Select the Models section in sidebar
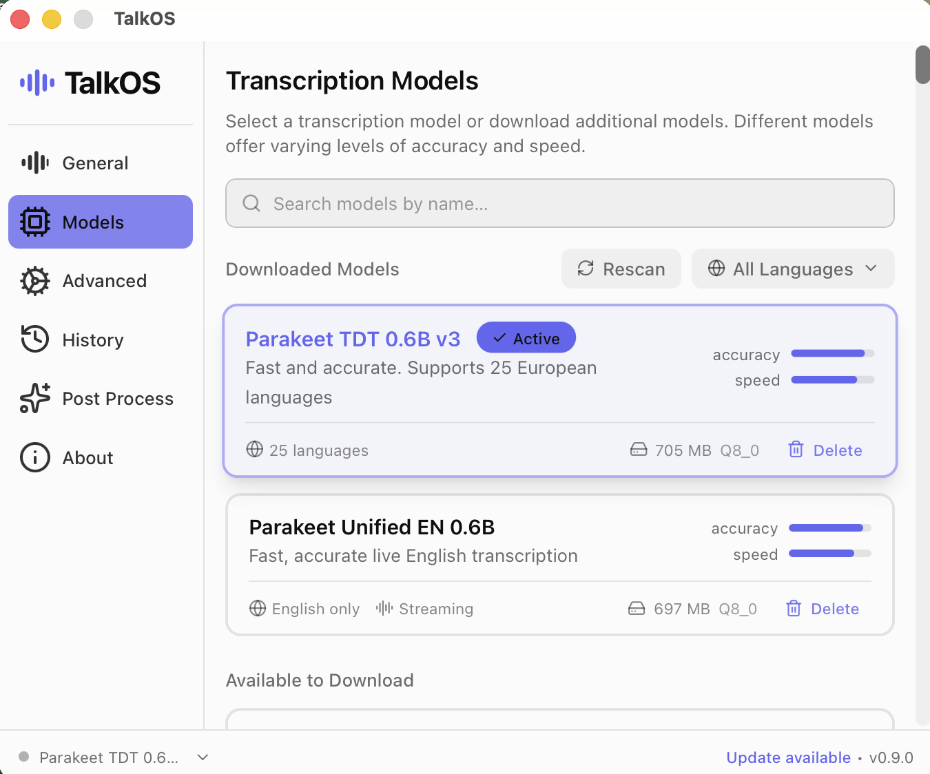This screenshot has width=930, height=774. (101, 222)
